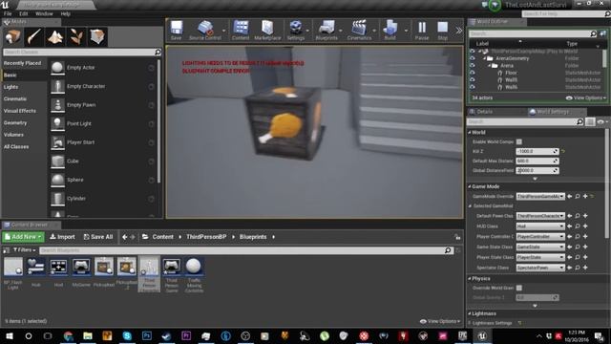611x344 pixels.
Task: Open HUD Class dropdown
Action: pos(540,226)
